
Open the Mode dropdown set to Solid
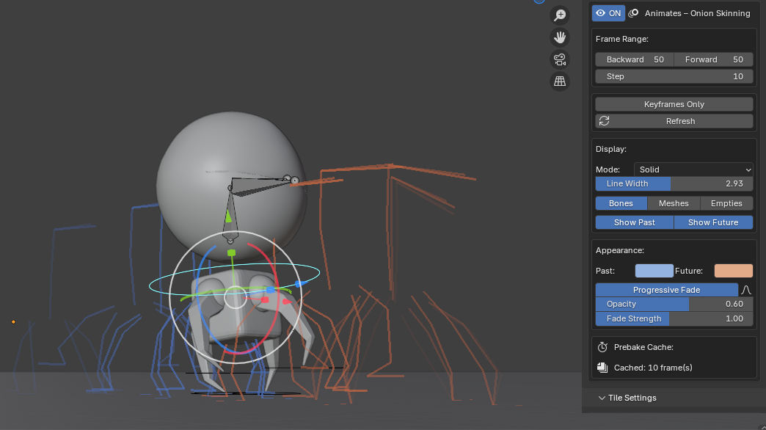click(x=693, y=170)
